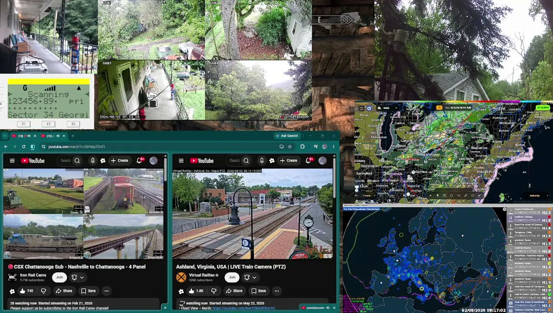Screen dimensions: 553x313
Task: Focus search field in left YouTube window
Action: (65, 161)
